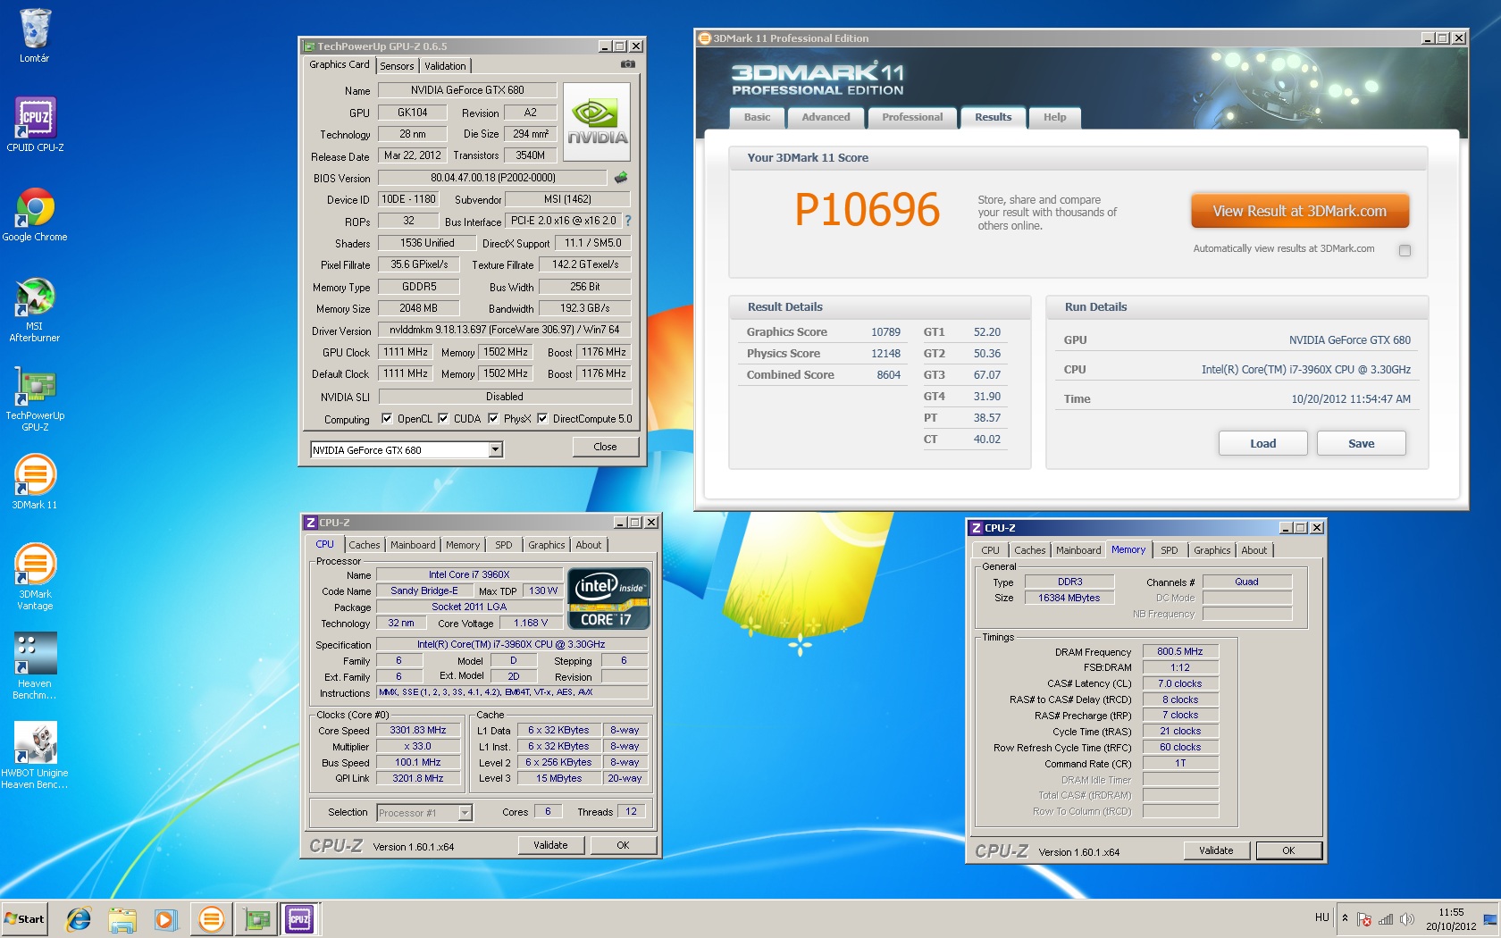Image resolution: width=1501 pixels, height=938 pixels.
Task: Open the Basic tab in 3DMark 11
Action: 757,117
